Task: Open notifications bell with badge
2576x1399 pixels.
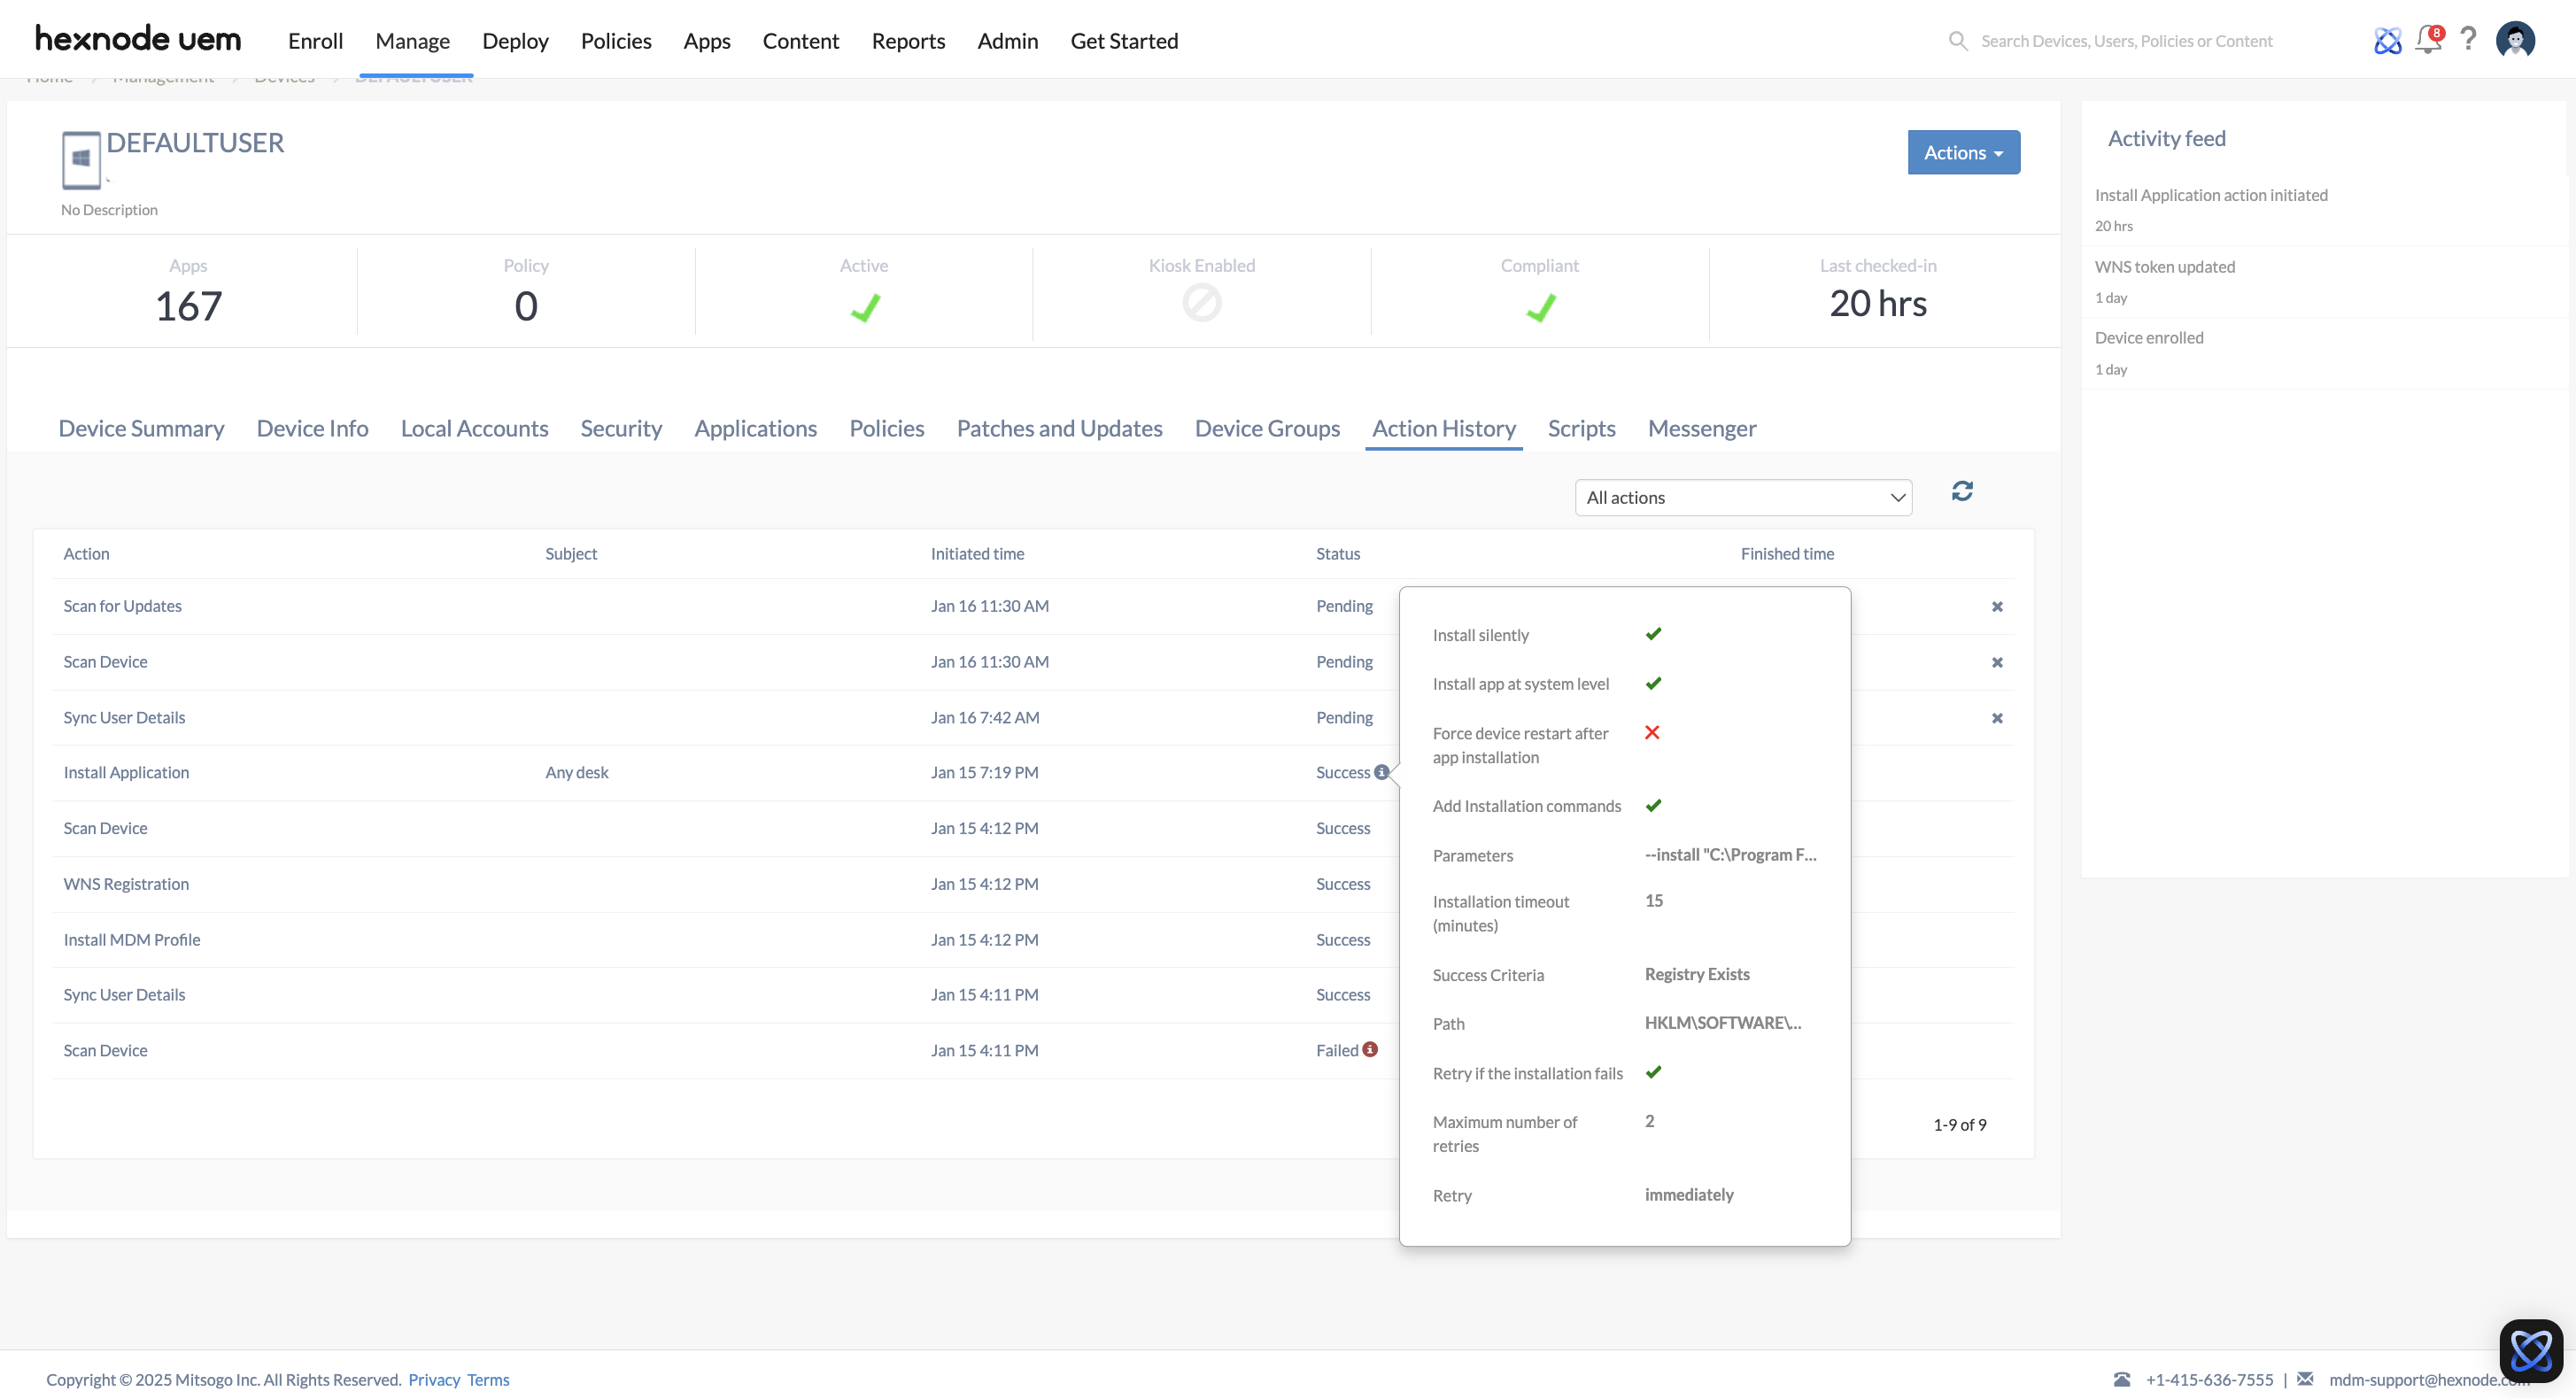Action: [2429, 39]
